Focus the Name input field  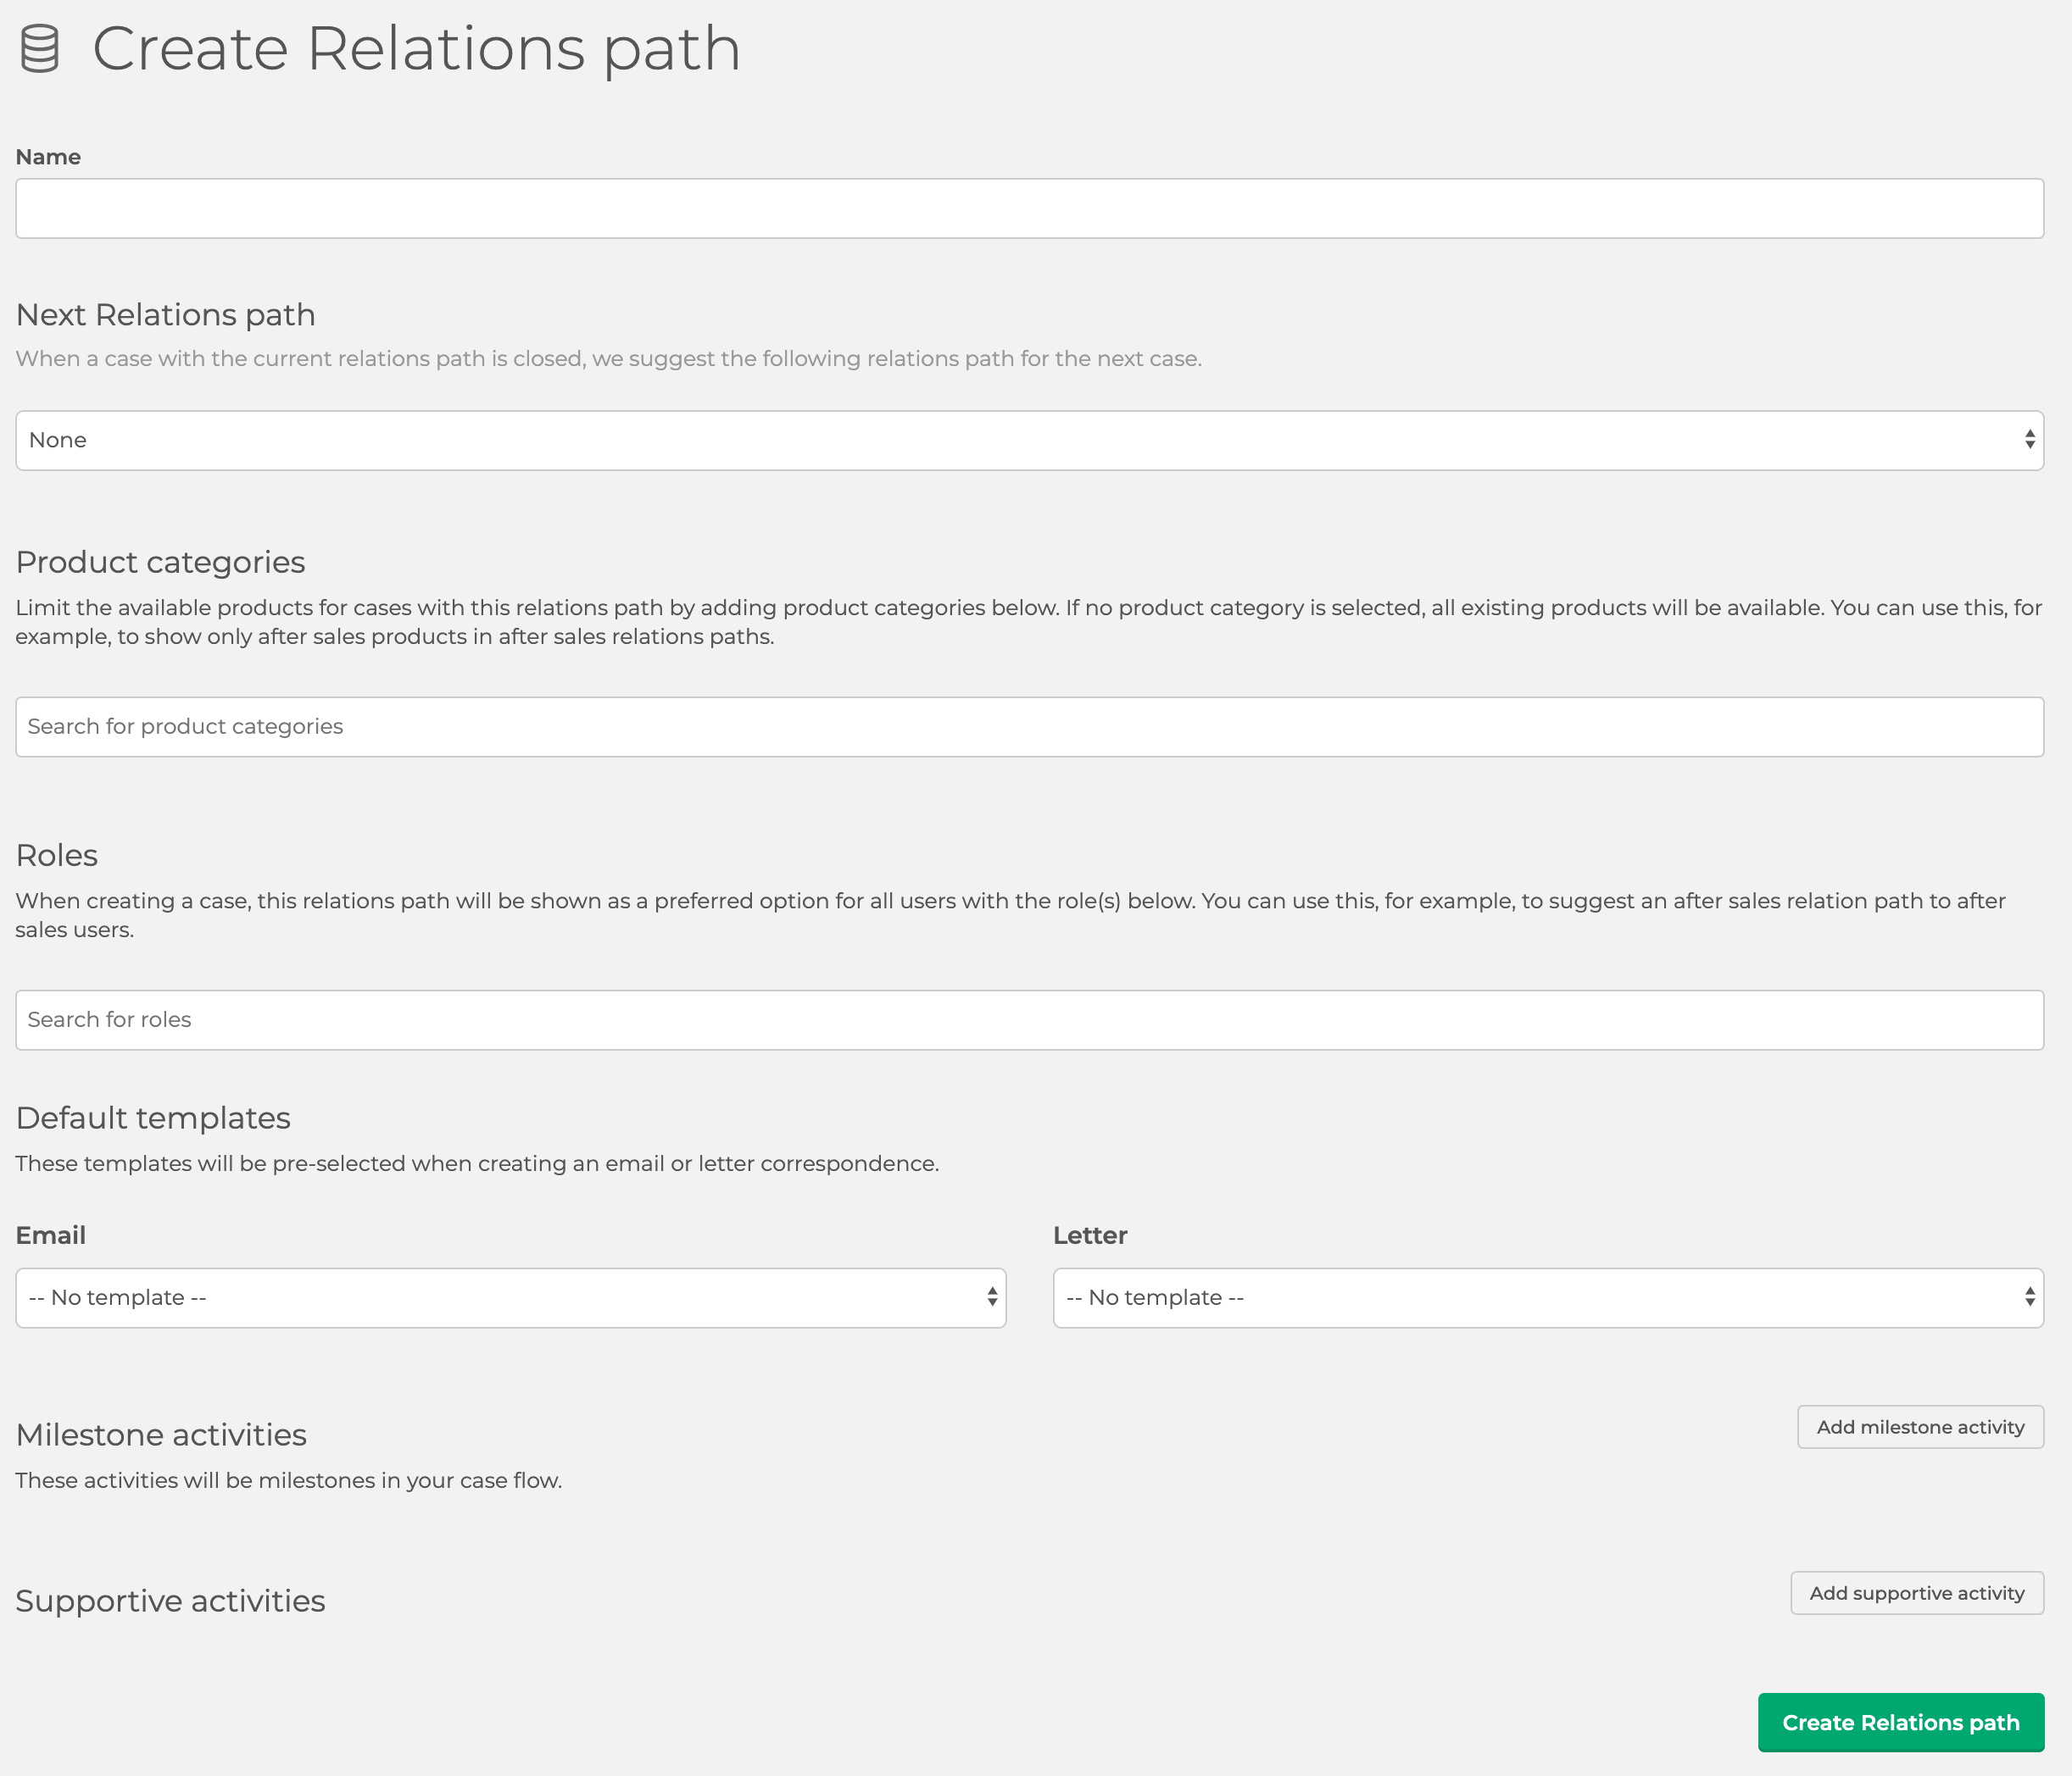pos(1029,209)
